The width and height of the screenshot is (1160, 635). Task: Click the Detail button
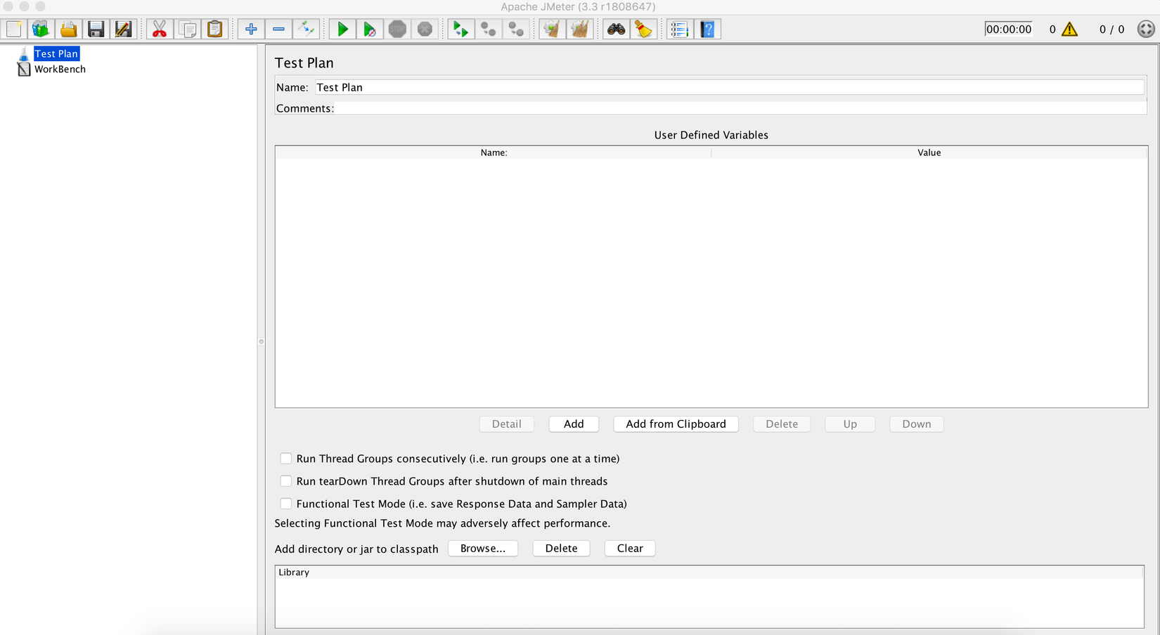point(506,424)
